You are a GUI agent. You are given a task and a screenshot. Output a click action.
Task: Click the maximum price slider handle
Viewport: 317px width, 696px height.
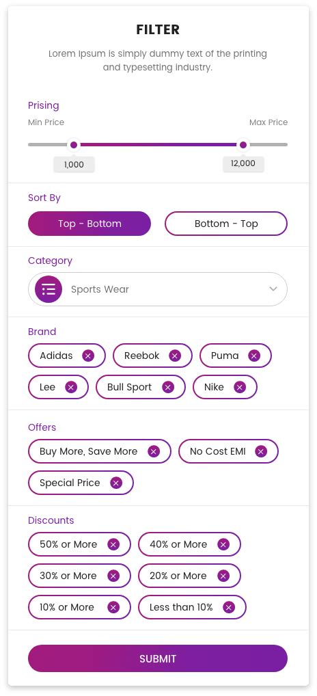(243, 145)
